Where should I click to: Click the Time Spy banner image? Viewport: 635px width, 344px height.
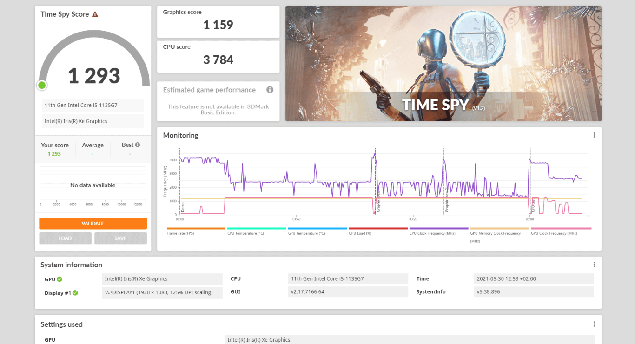point(443,63)
